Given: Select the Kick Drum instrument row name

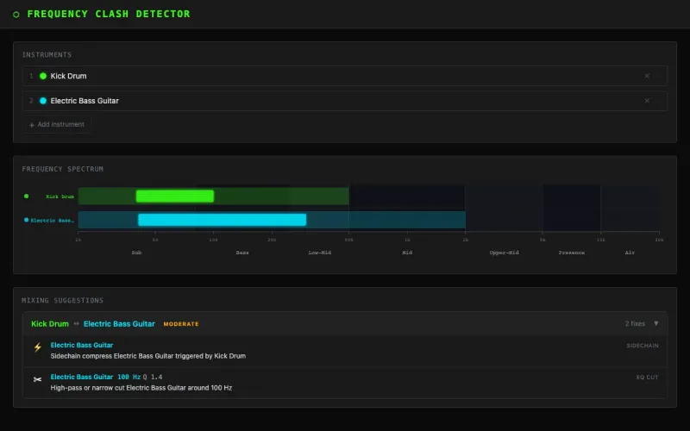Looking at the screenshot, I should (68, 76).
